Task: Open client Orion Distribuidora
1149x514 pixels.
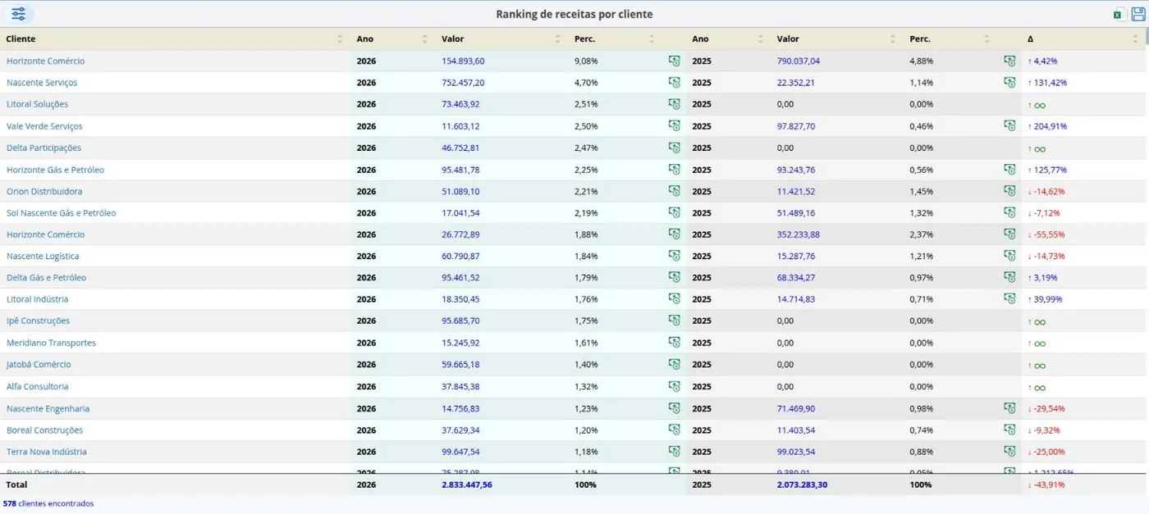Action: coord(44,191)
